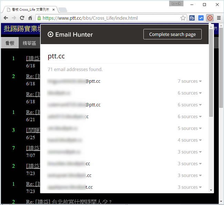224x205 pixels.
Task: Click the address bar URL field
Action: [x=110, y=18]
